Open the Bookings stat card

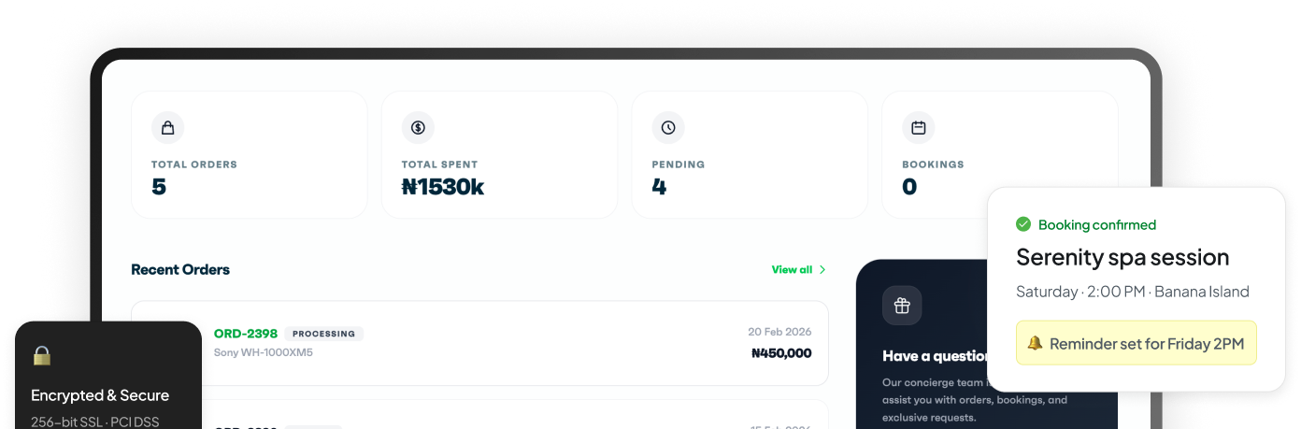935,155
